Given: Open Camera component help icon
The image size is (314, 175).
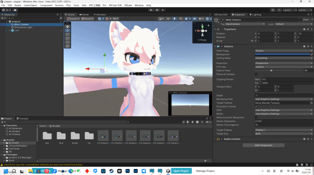Looking at the screenshot, I should [x=304, y=46].
